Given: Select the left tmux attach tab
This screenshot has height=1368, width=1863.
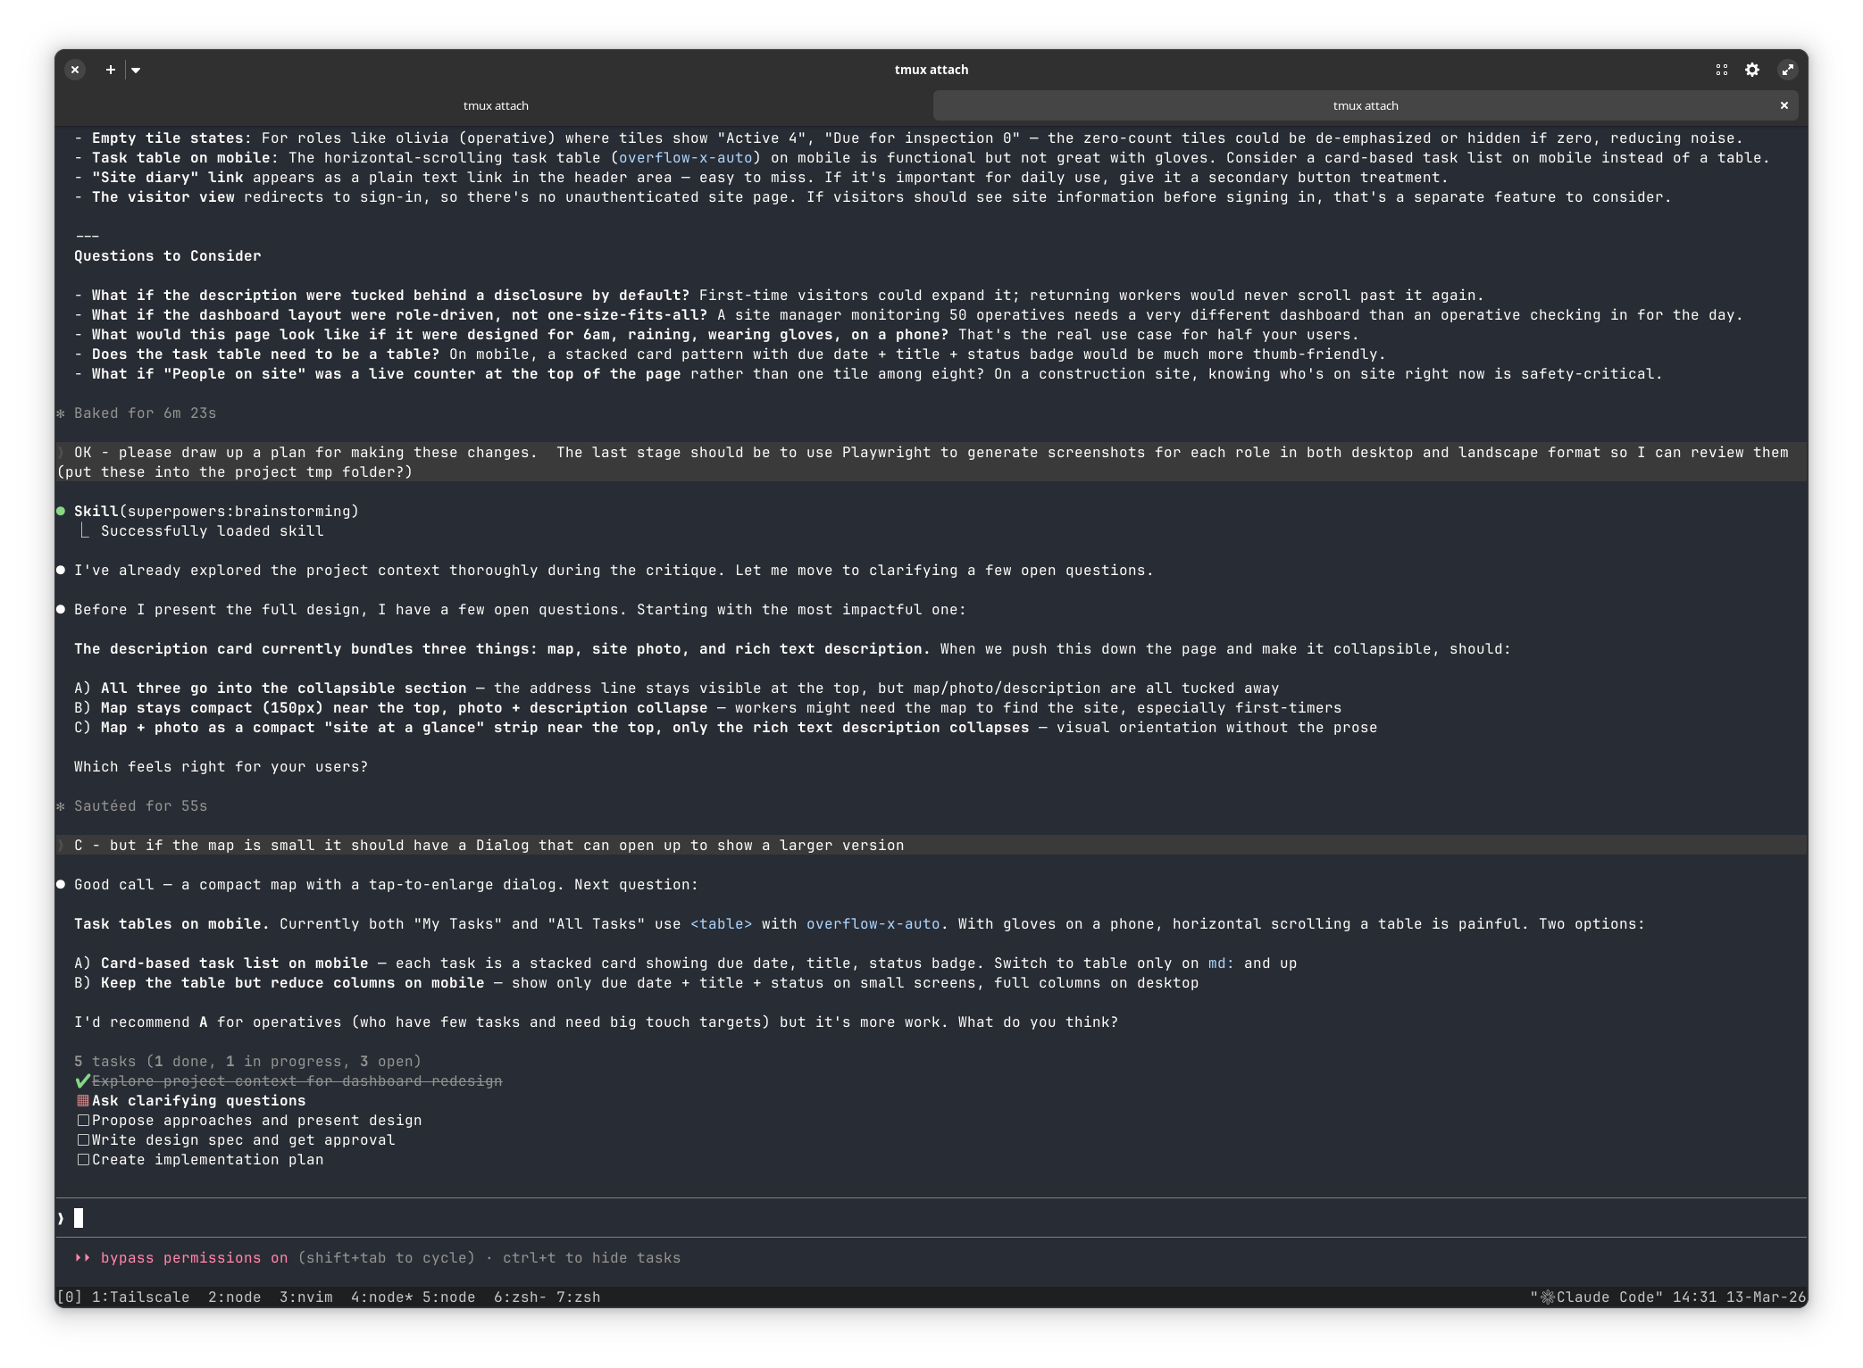Looking at the screenshot, I should 496,104.
